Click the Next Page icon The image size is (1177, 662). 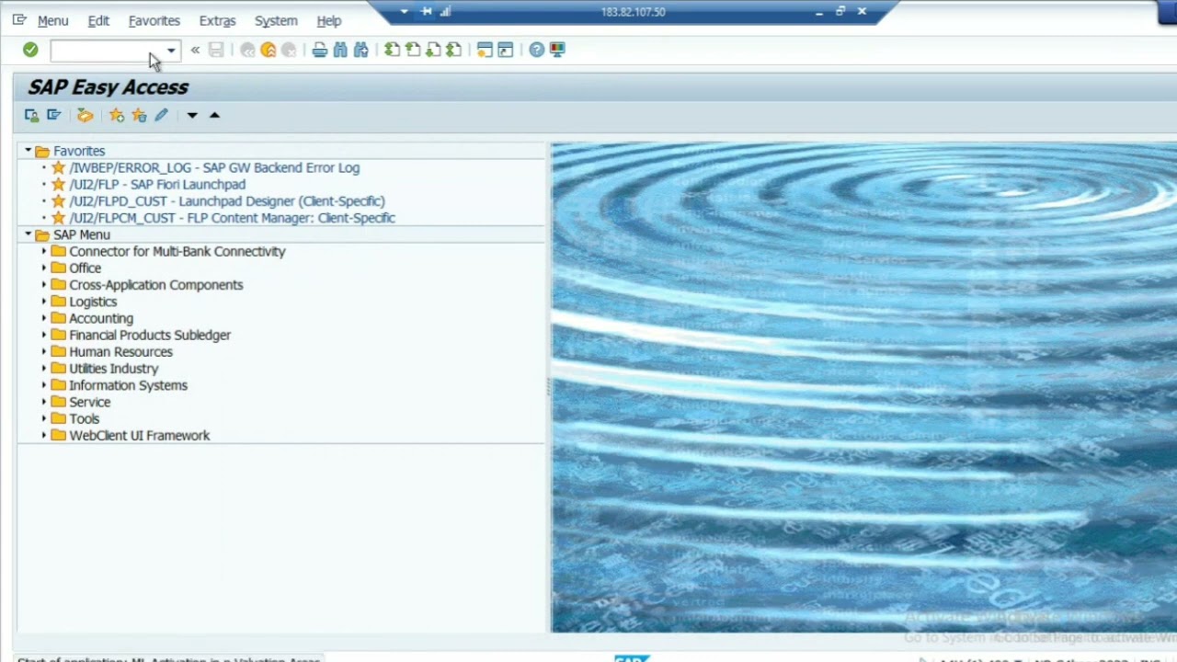(x=433, y=50)
